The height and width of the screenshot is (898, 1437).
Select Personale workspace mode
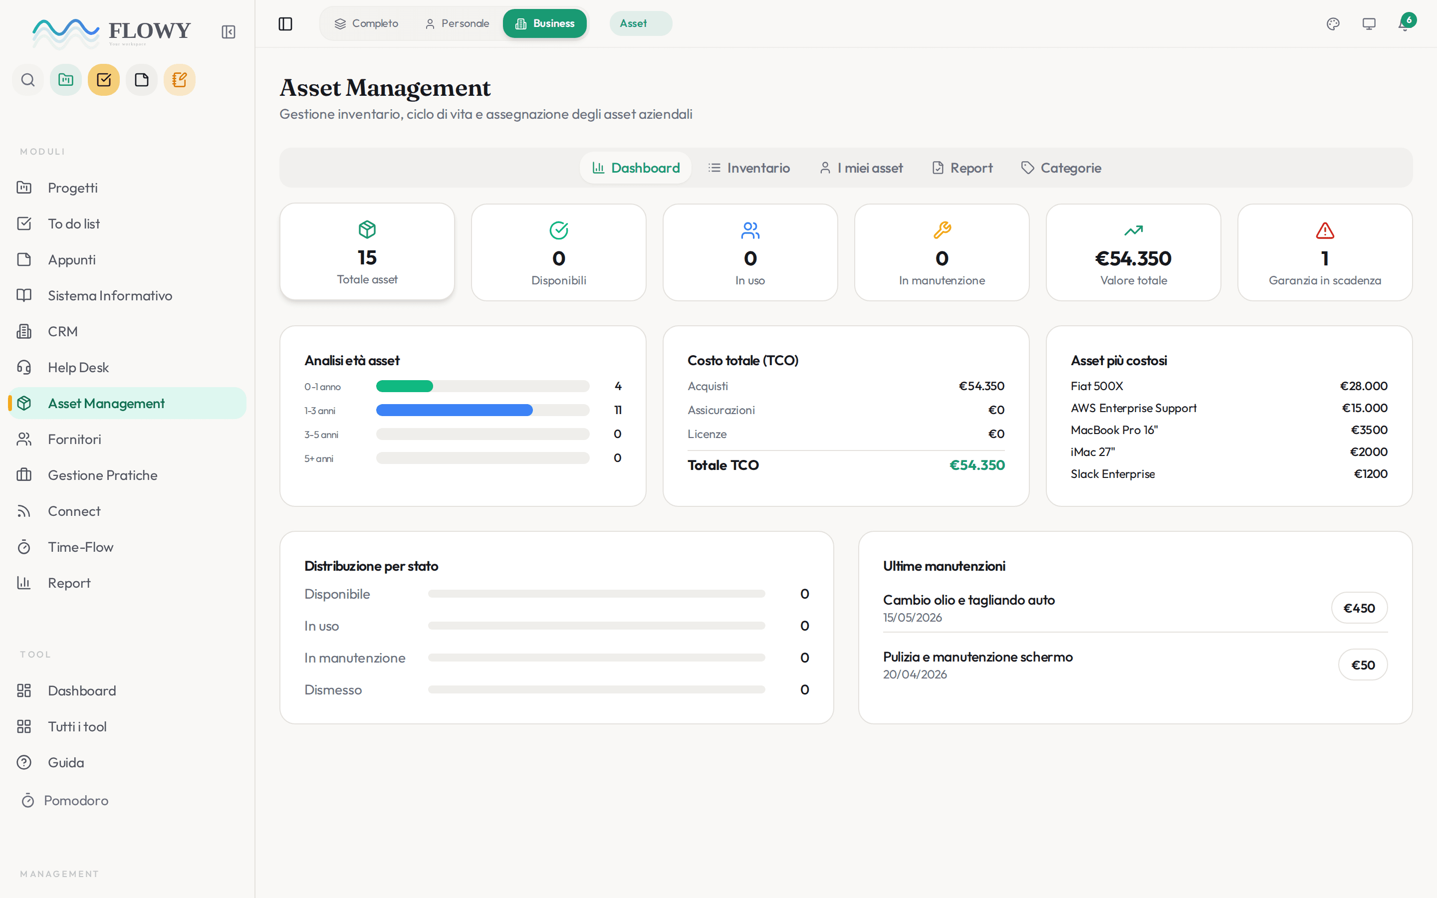pyautogui.click(x=457, y=24)
